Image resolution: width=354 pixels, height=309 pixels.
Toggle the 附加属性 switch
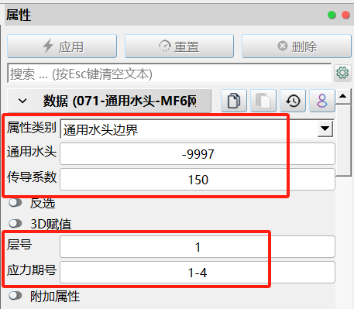pos(15,296)
